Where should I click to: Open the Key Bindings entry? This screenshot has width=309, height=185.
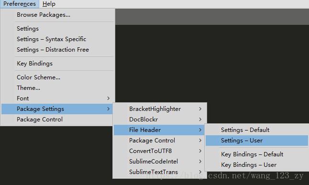point(57,64)
